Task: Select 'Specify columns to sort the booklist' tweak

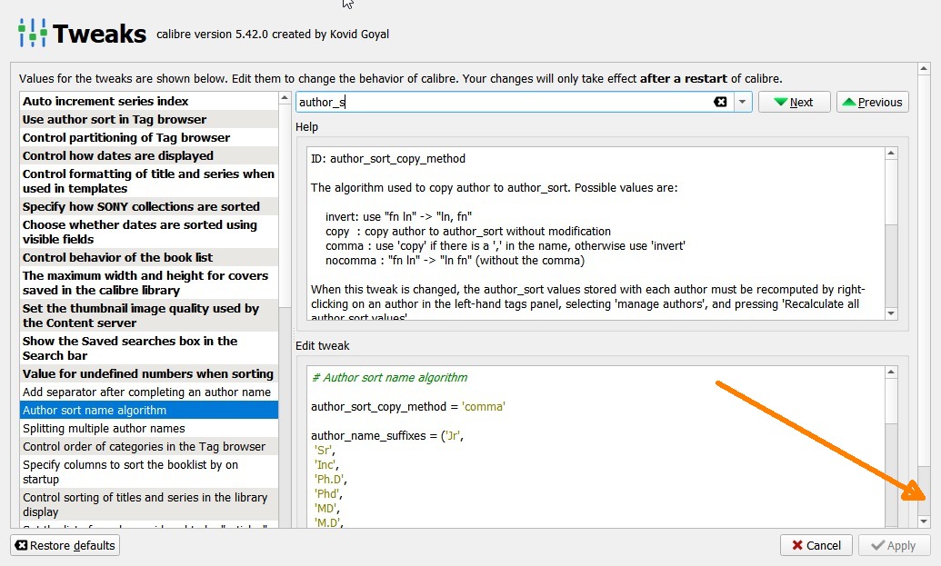Action: pos(149,472)
